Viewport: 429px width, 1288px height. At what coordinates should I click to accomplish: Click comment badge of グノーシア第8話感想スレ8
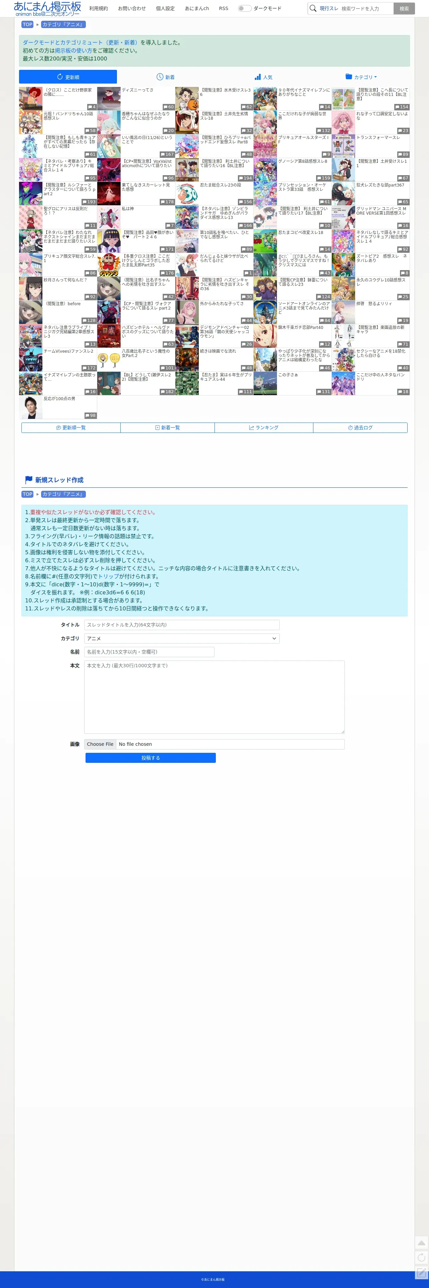click(x=323, y=178)
